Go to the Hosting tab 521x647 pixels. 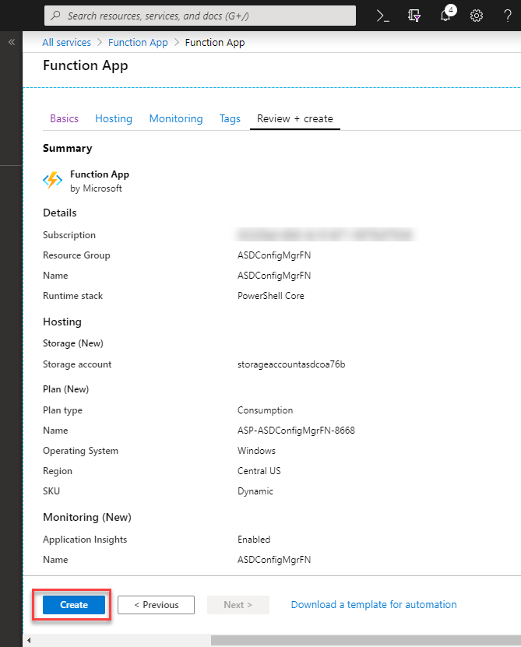(x=114, y=118)
